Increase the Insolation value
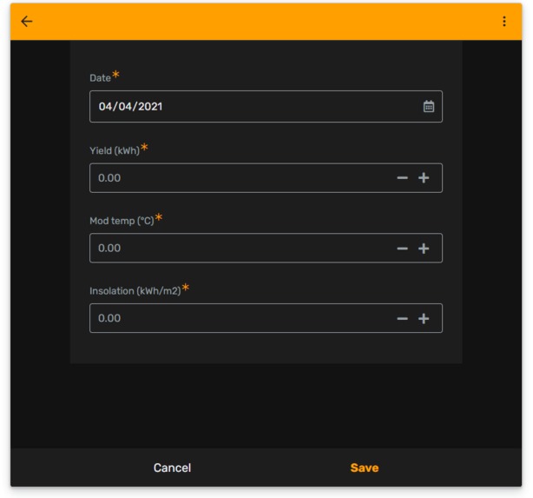Image resolution: width=533 pixels, height=498 pixels. [x=424, y=319]
